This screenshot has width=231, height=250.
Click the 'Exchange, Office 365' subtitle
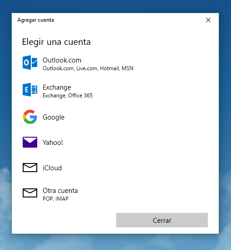click(x=68, y=96)
